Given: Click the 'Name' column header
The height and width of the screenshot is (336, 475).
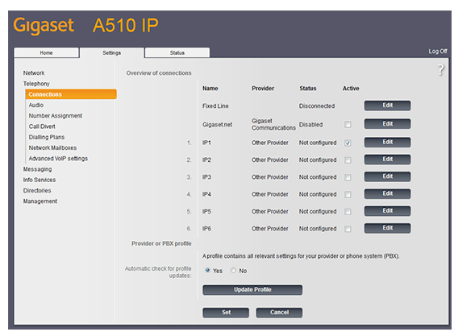Looking at the screenshot, I should pos(210,89).
